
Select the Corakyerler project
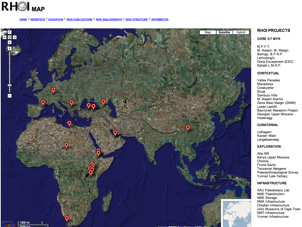click(x=265, y=88)
